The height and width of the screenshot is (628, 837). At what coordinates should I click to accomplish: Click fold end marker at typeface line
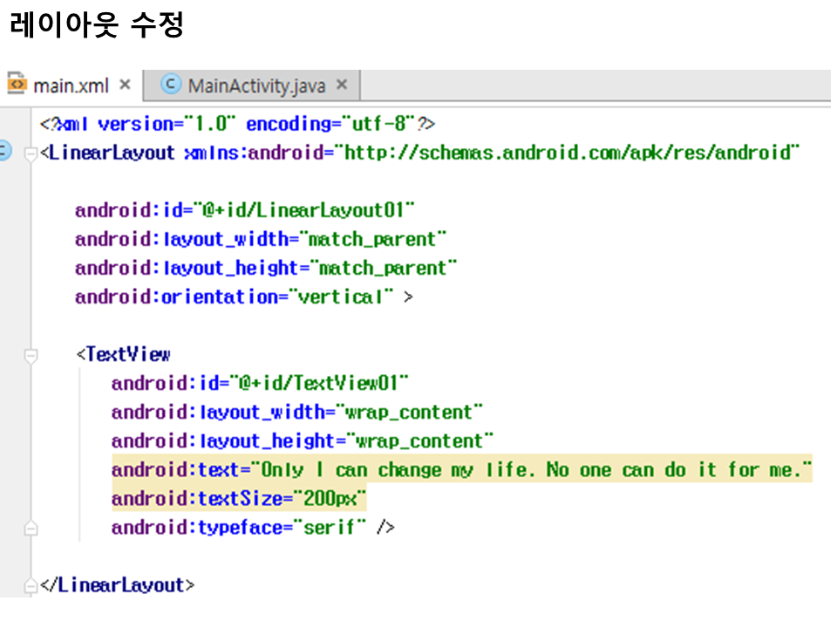point(31,528)
